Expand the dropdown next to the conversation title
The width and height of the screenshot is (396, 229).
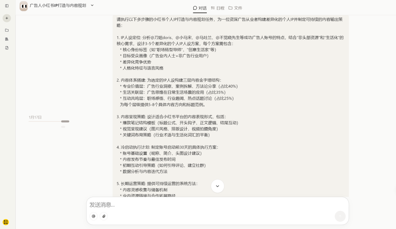point(92,5)
